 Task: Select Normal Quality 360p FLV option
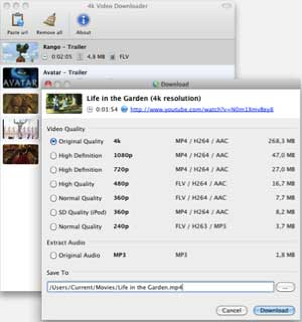54,198
